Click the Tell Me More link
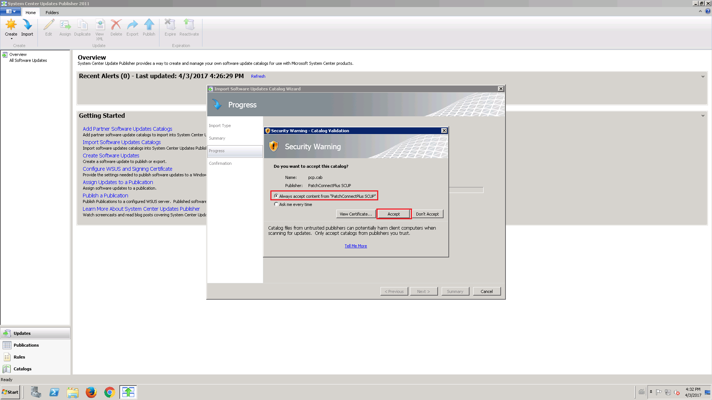Viewport: 712px width, 400px height. pyautogui.click(x=356, y=246)
